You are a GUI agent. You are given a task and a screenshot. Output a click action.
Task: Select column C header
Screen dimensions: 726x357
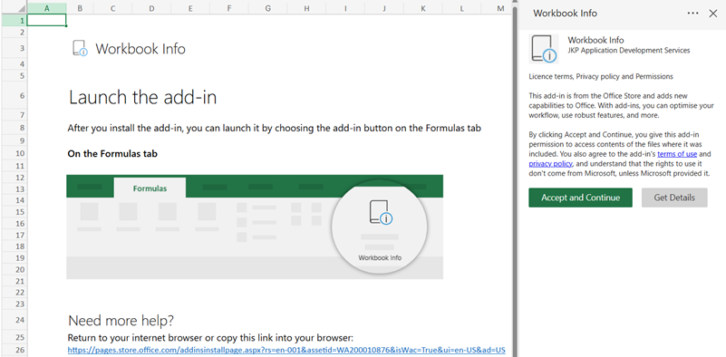[113, 8]
